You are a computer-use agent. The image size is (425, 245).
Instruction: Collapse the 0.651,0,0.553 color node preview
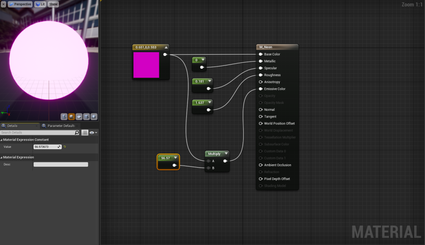(x=166, y=48)
